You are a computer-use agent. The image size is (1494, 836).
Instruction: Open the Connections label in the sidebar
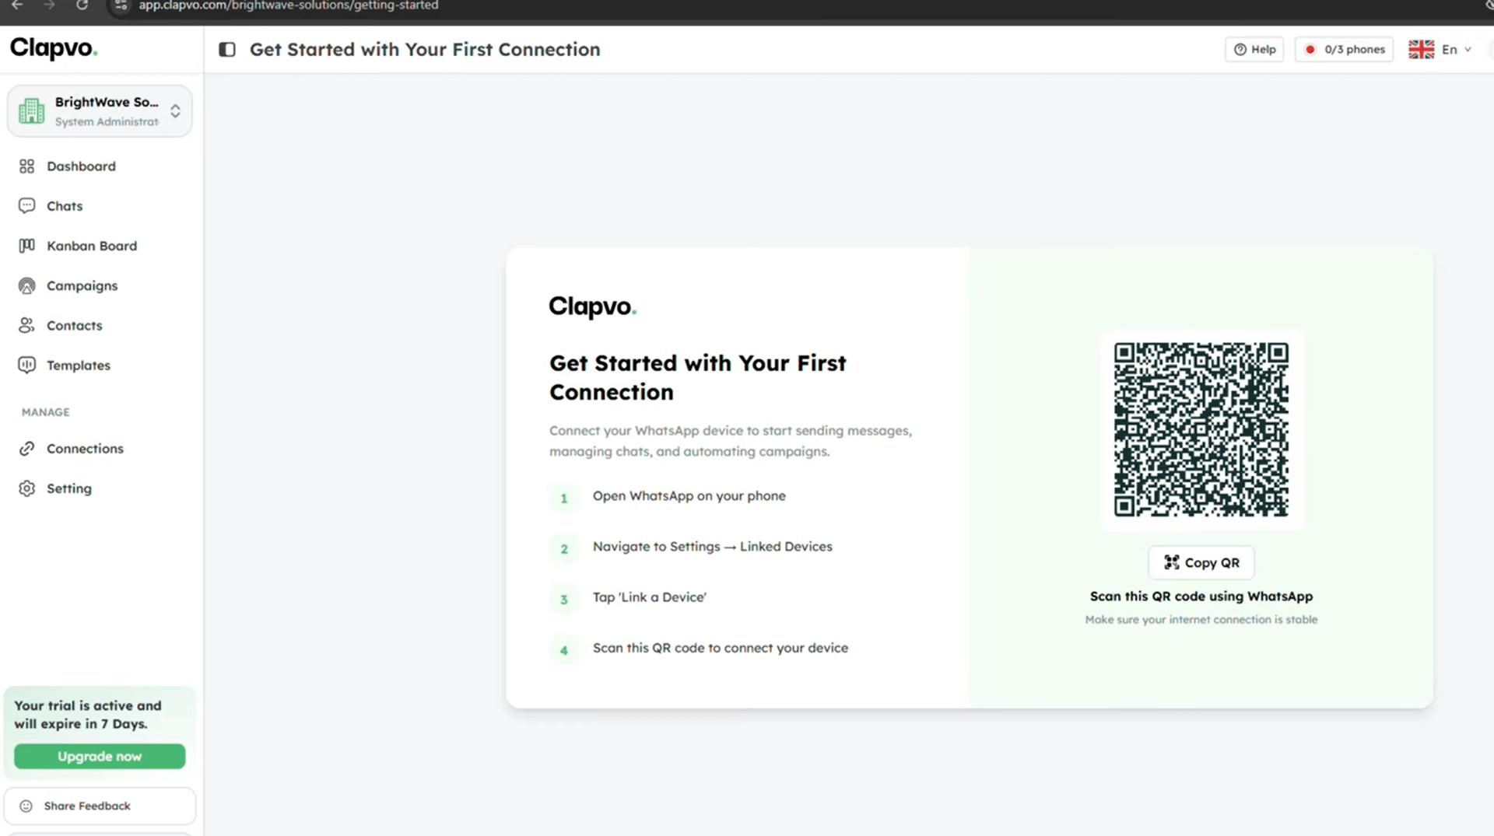(85, 449)
